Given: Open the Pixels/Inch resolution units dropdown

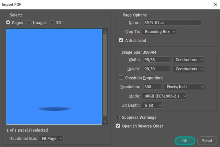Looking at the screenshot, I should click(184, 87).
